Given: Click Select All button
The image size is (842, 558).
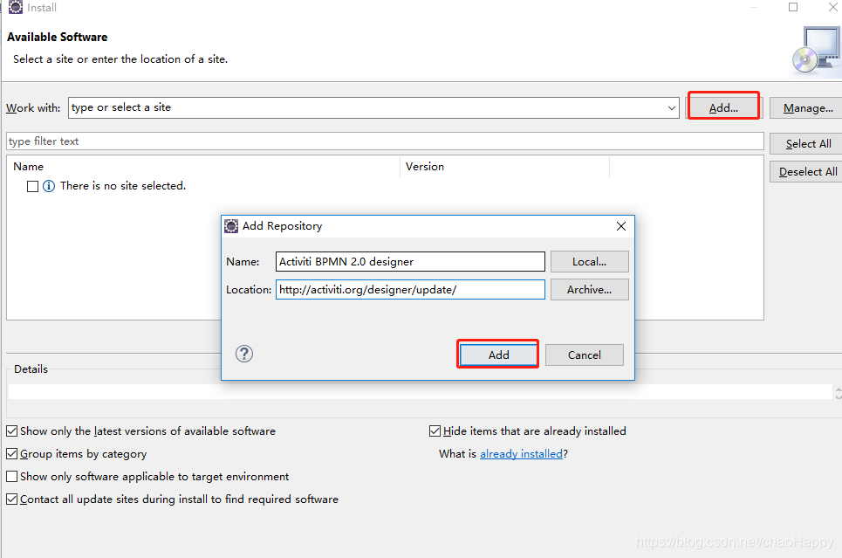Looking at the screenshot, I should (808, 144).
